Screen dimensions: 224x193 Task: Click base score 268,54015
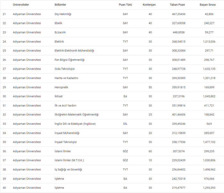(179, 41)
